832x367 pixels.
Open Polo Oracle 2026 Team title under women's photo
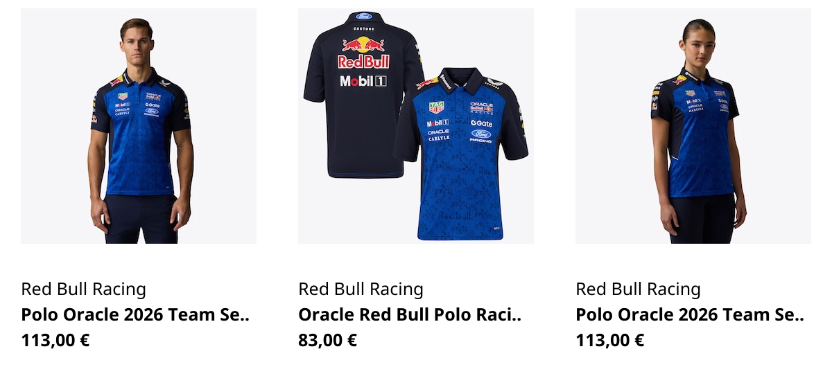[x=689, y=315]
